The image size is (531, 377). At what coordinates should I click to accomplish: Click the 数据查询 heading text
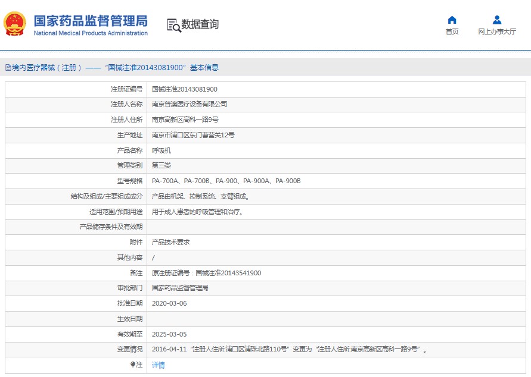(200, 24)
